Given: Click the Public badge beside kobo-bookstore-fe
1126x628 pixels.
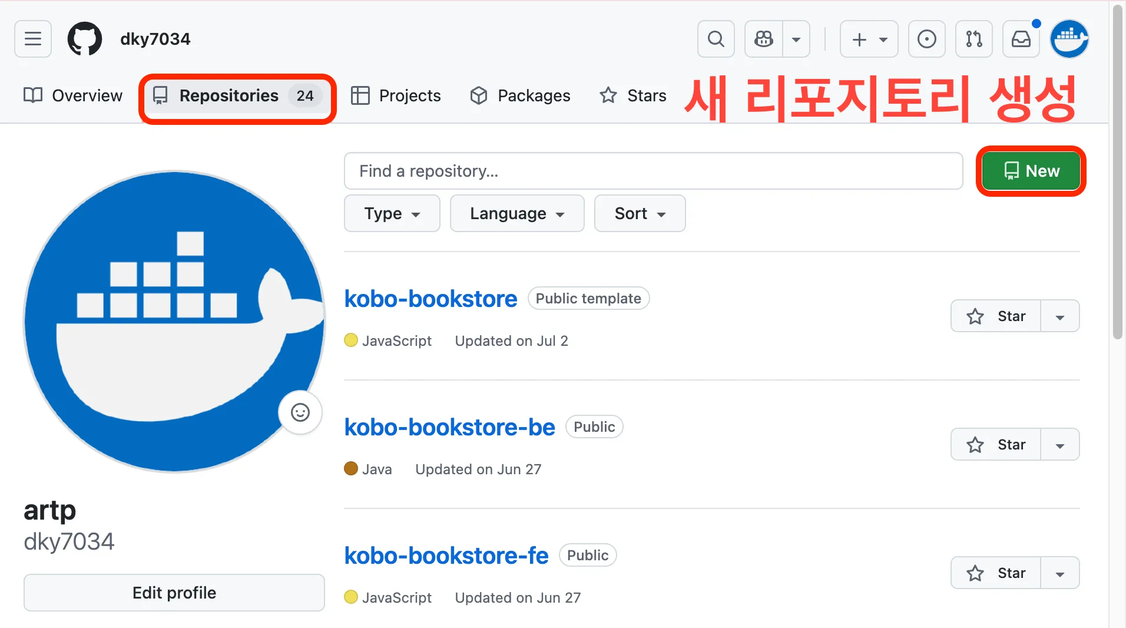Looking at the screenshot, I should [588, 556].
